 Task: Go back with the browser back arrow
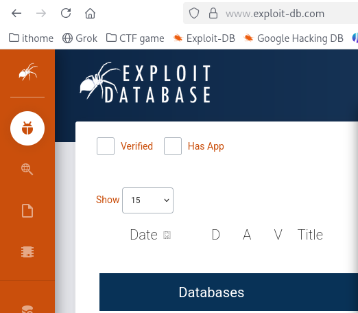coord(16,13)
